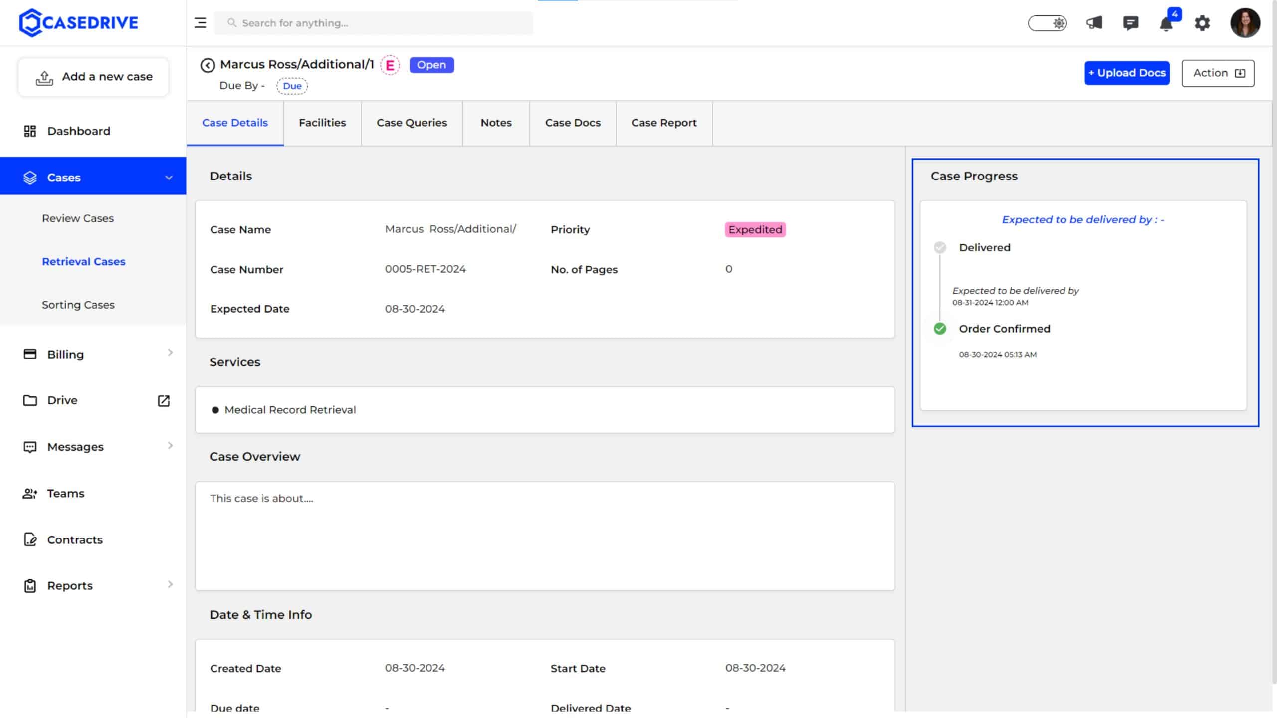
Task: Click the Messages chat icon in sidebar
Action: (x=30, y=447)
